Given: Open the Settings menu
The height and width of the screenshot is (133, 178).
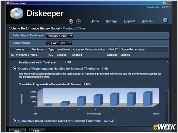Looking at the screenshot, I should pos(112,21).
